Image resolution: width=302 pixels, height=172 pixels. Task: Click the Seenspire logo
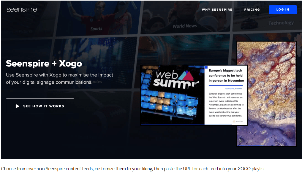pyautogui.click(x=22, y=9)
